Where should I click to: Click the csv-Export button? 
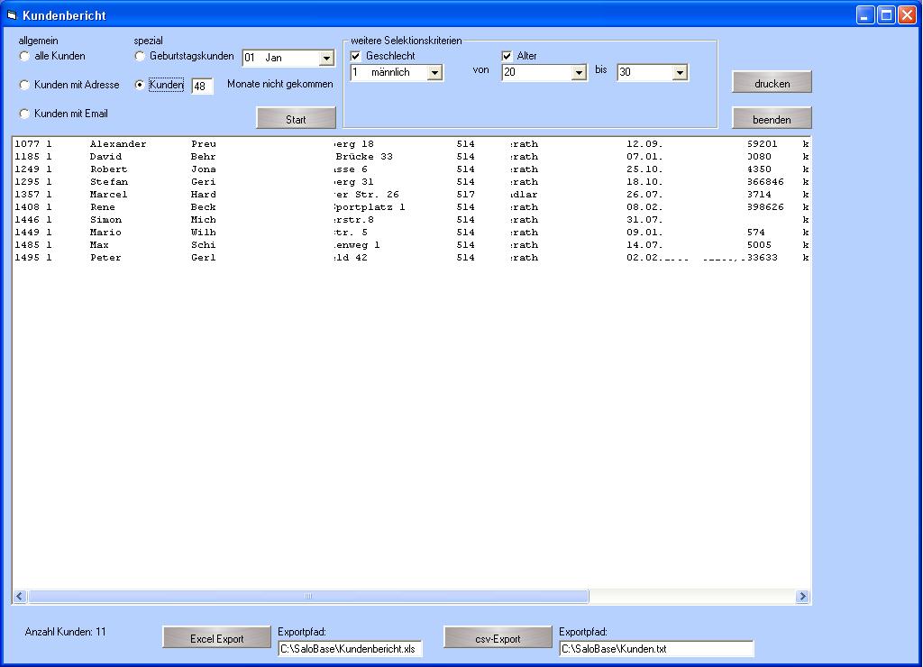click(x=498, y=638)
